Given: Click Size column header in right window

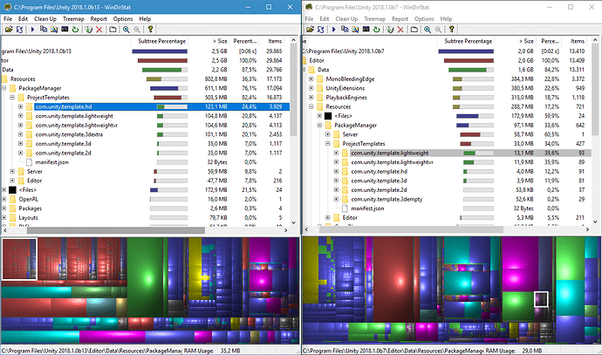Looking at the screenshot, I should coord(516,41).
